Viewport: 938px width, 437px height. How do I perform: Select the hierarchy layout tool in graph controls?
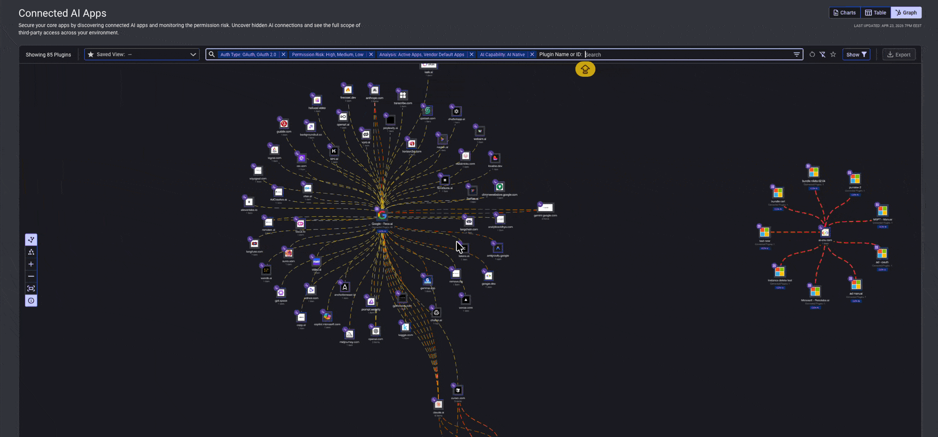coord(31,252)
